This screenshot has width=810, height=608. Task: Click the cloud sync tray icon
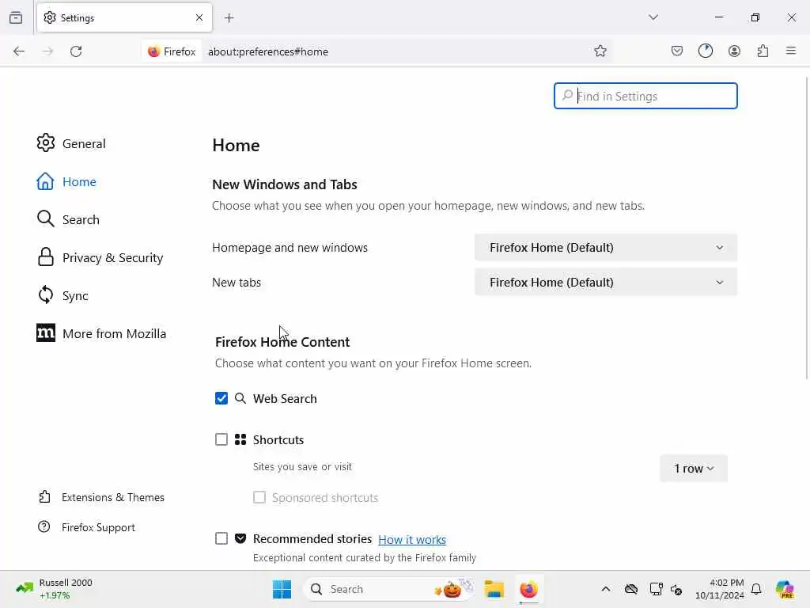click(x=630, y=589)
